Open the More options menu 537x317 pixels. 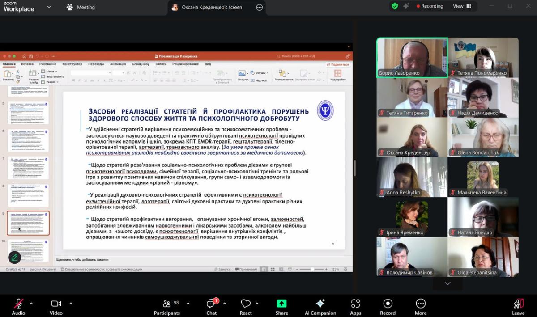(x=420, y=304)
